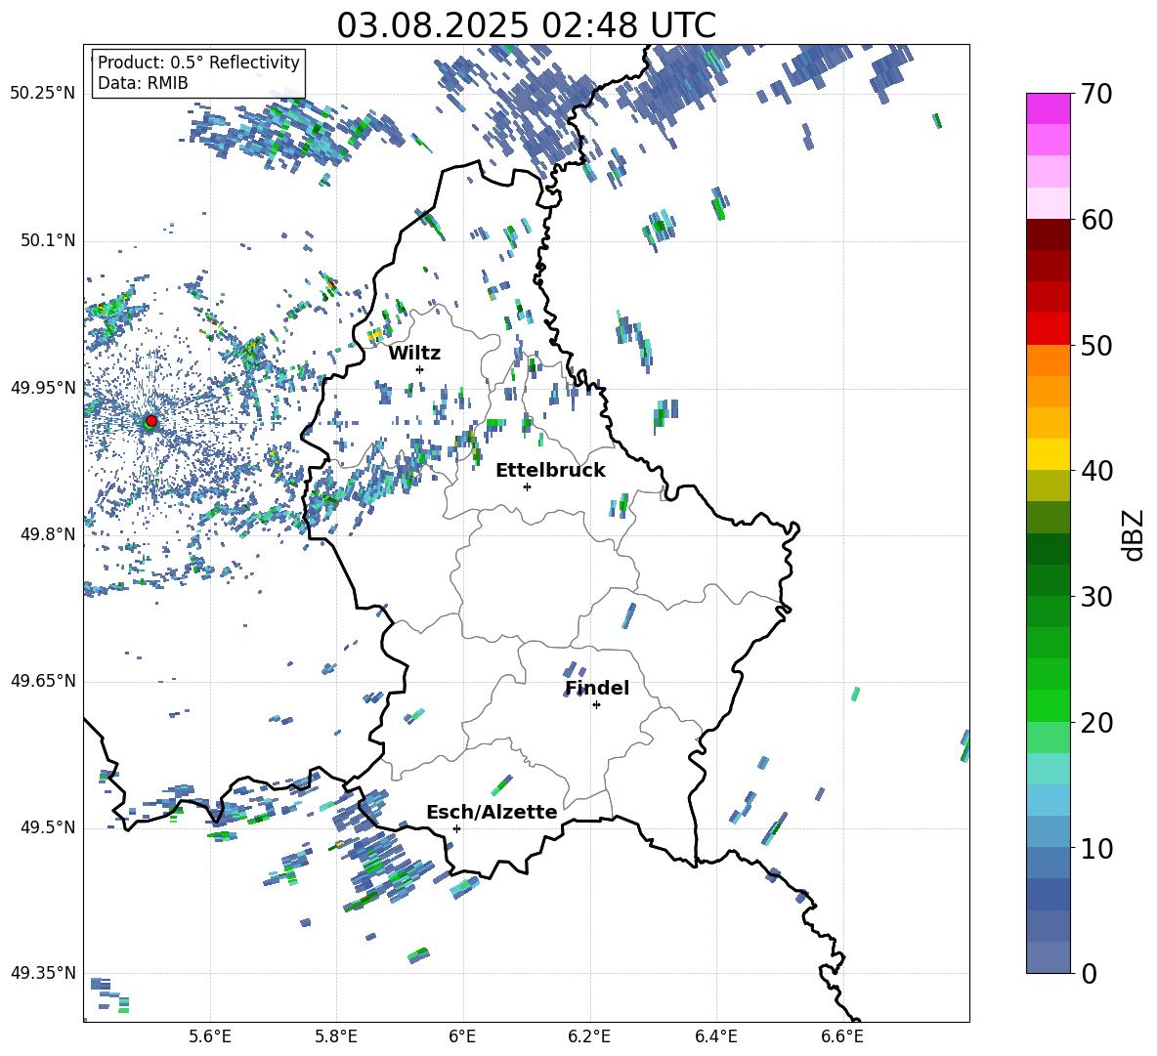Pick the orange swatch above 50
Screen dimensions: 1157x1056
pyautogui.click(x=1049, y=360)
